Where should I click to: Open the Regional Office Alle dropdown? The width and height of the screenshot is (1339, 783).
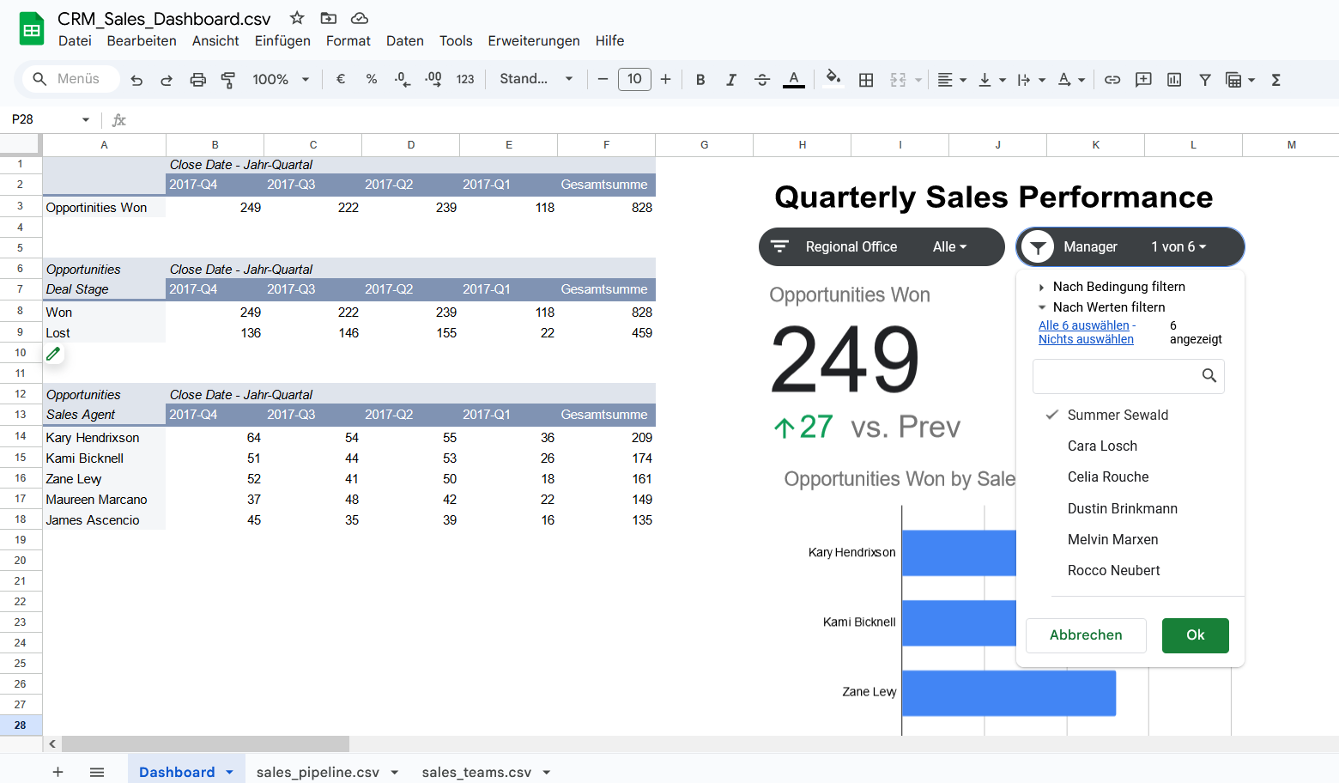[x=949, y=247]
